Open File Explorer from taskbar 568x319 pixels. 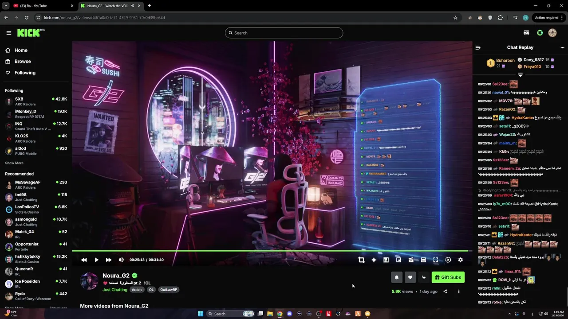(x=270, y=314)
